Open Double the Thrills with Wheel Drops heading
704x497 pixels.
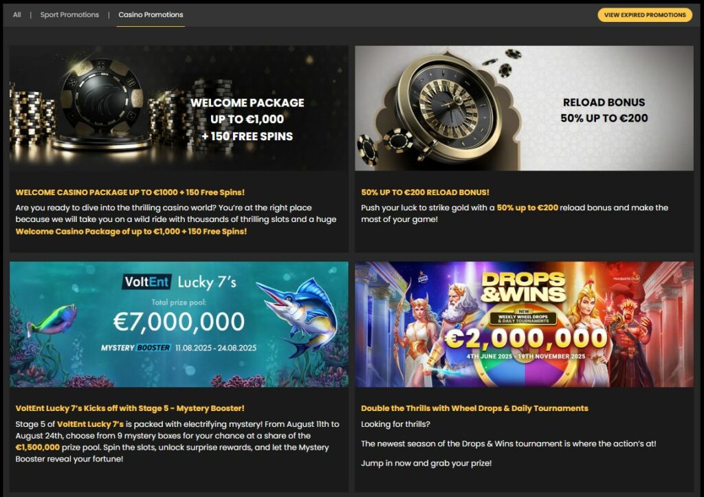pyautogui.click(x=474, y=408)
